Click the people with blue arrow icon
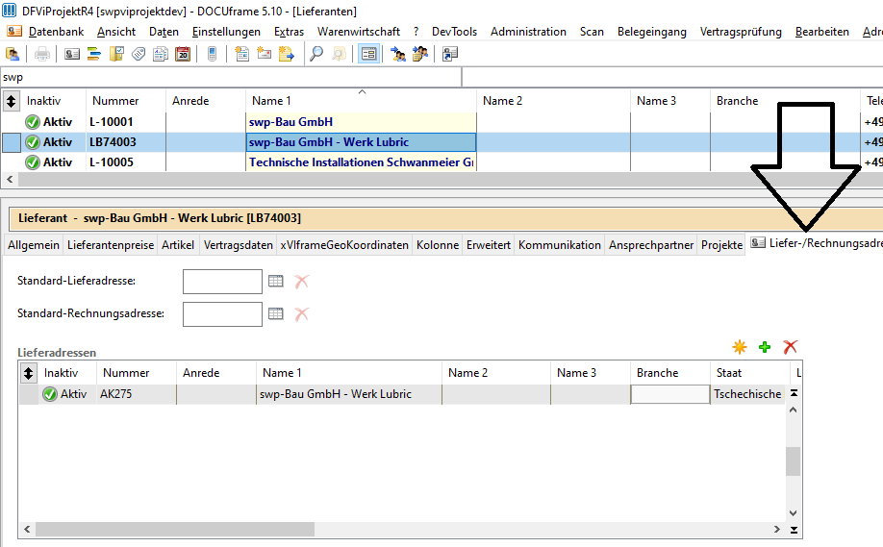This screenshot has width=883, height=547. click(398, 54)
